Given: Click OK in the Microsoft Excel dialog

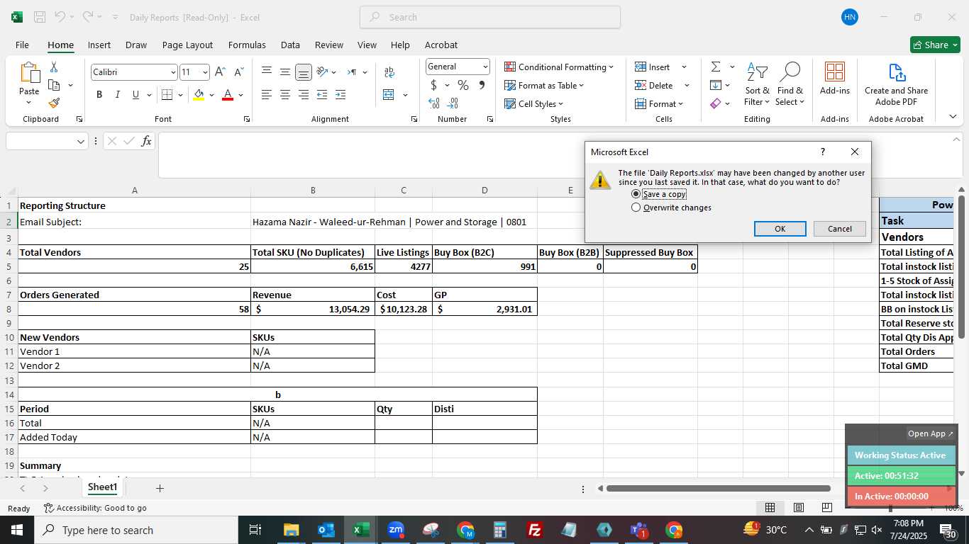Looking at the screenshot, I should [780, 229].
